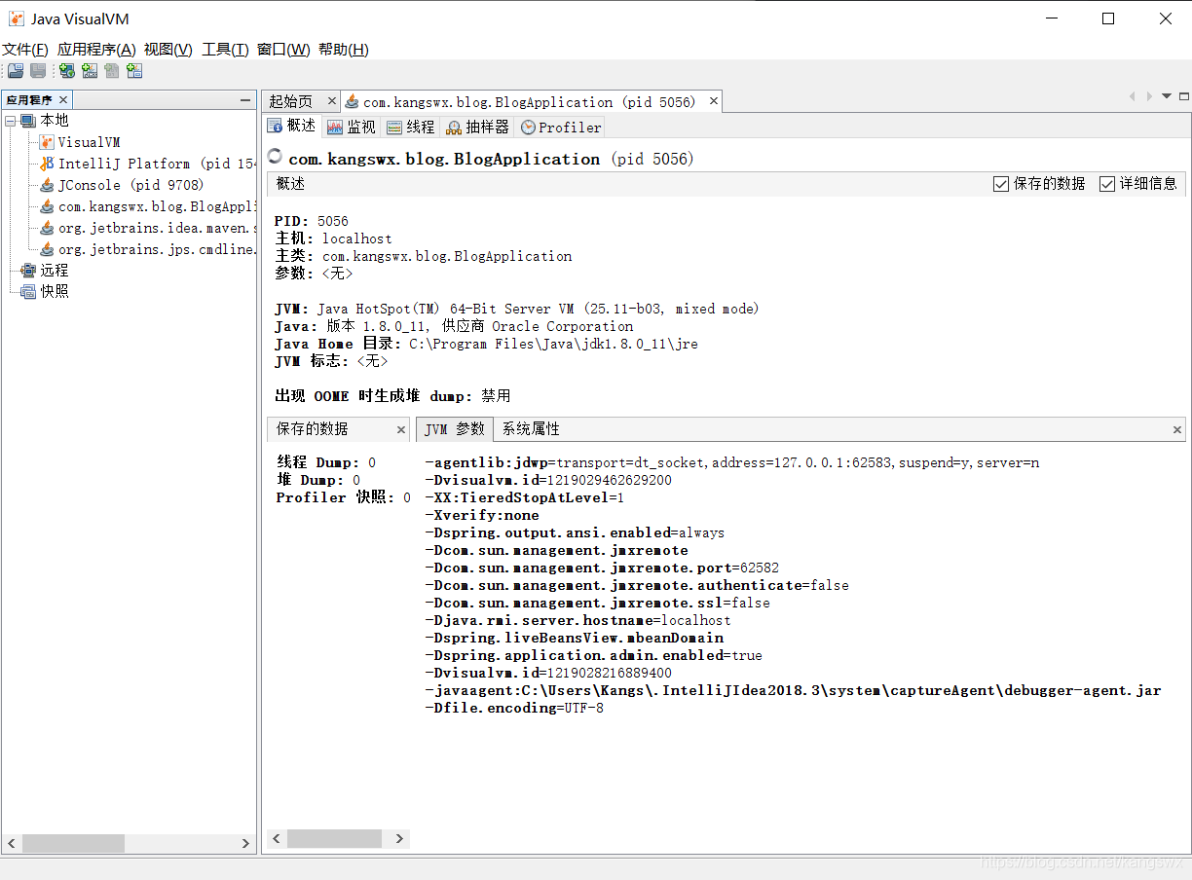Click the remote hosts icon beside 远程

[x=28, y=271]
